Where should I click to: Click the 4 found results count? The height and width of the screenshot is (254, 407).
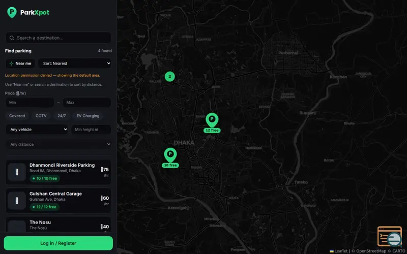105,51
